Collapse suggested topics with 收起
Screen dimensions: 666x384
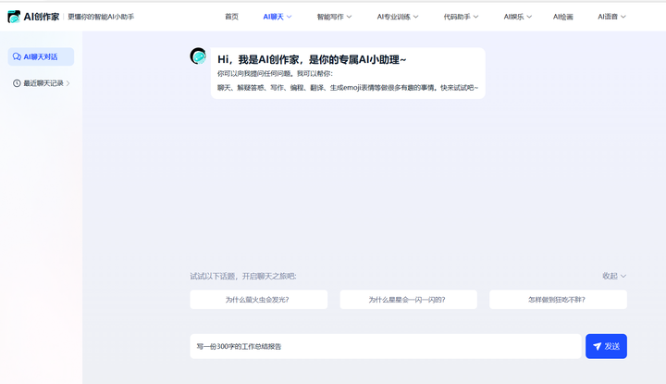click(614, 276)
